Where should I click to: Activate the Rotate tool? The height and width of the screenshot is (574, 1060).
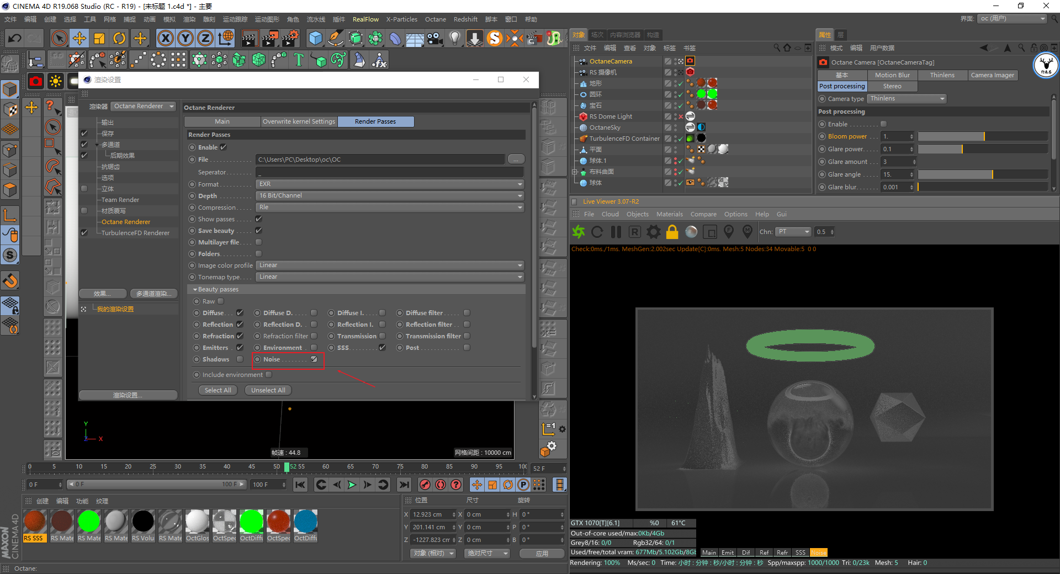pos(119,38)
